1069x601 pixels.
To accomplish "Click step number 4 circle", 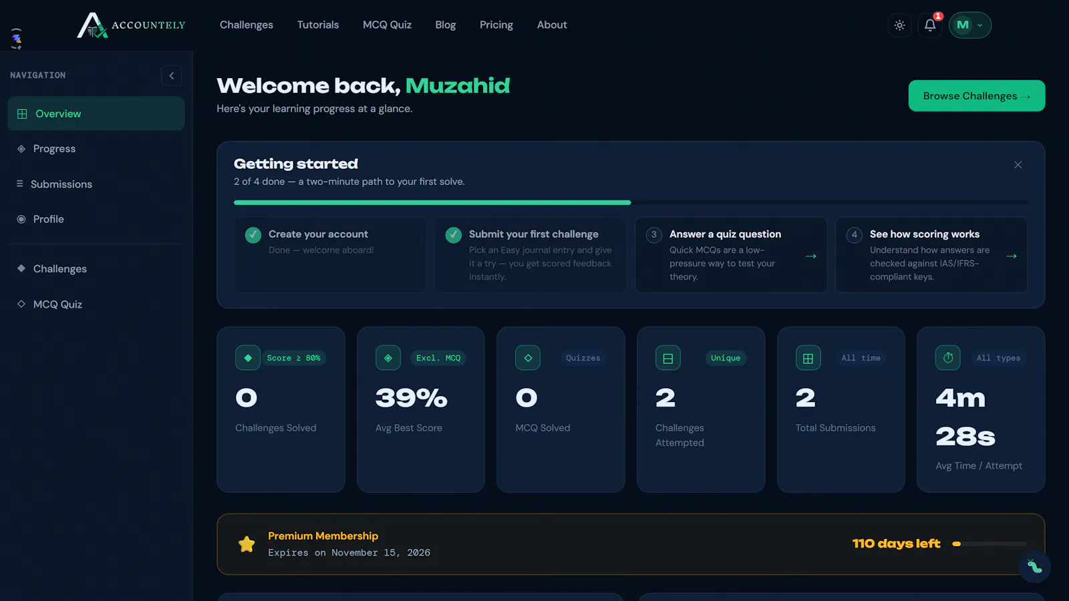I will (855, 235).
